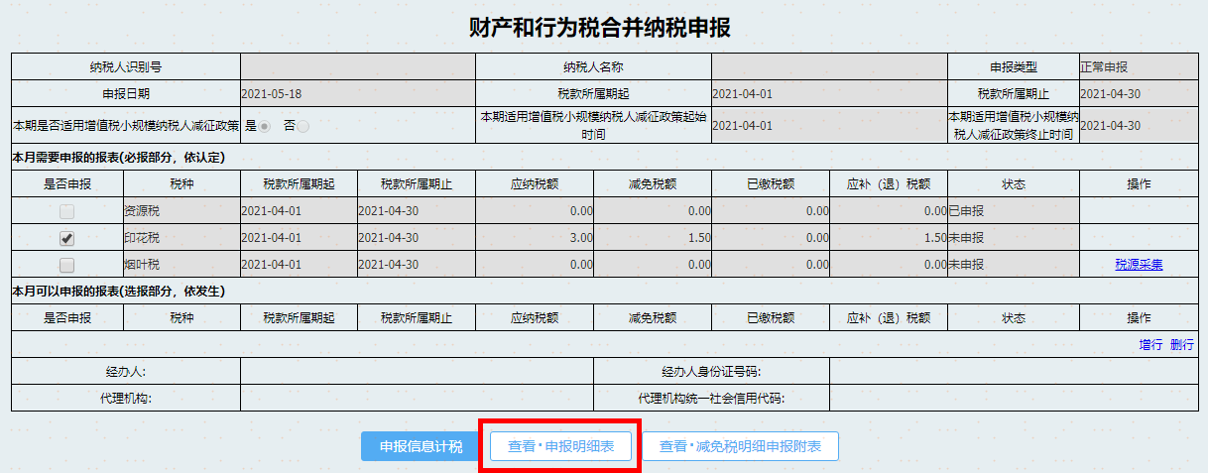Click section header 本月需要申报的报表(必报部分，依认定)
Screen dimensions: 1208x473
(x=118, y=157)
